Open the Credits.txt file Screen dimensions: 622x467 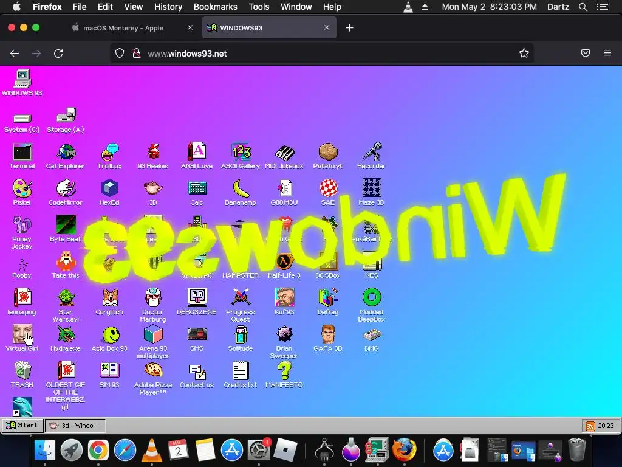tap(241, 375)
